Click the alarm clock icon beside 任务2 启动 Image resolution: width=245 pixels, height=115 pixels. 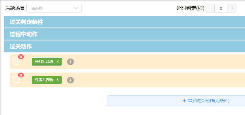pyautogui.click(x=16, y=61)
